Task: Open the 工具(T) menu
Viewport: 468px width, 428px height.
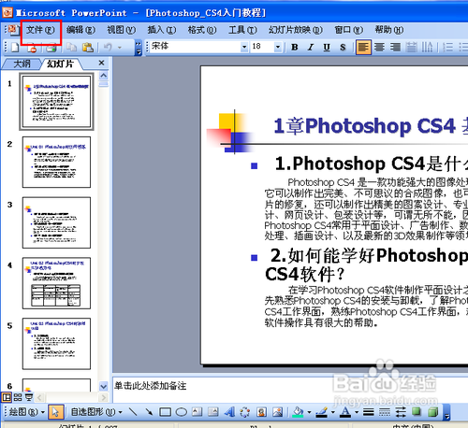Action: [x=242, y=30]
